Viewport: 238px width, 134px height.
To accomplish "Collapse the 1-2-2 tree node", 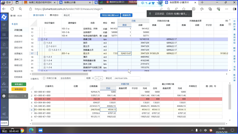I will [x=45, y=43].
